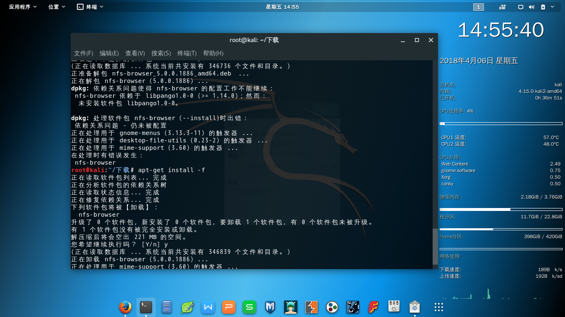
Task: Open the 帮助 menu in the terminal
Action: tap(214, 53)
